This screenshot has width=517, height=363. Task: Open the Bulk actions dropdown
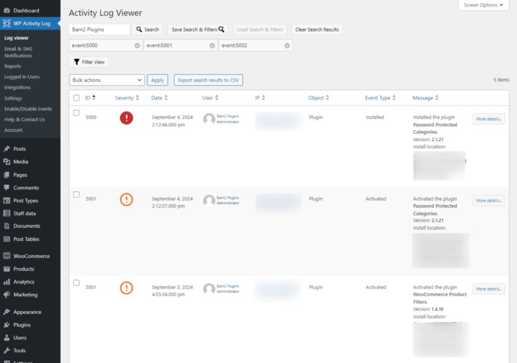point(106,80)
